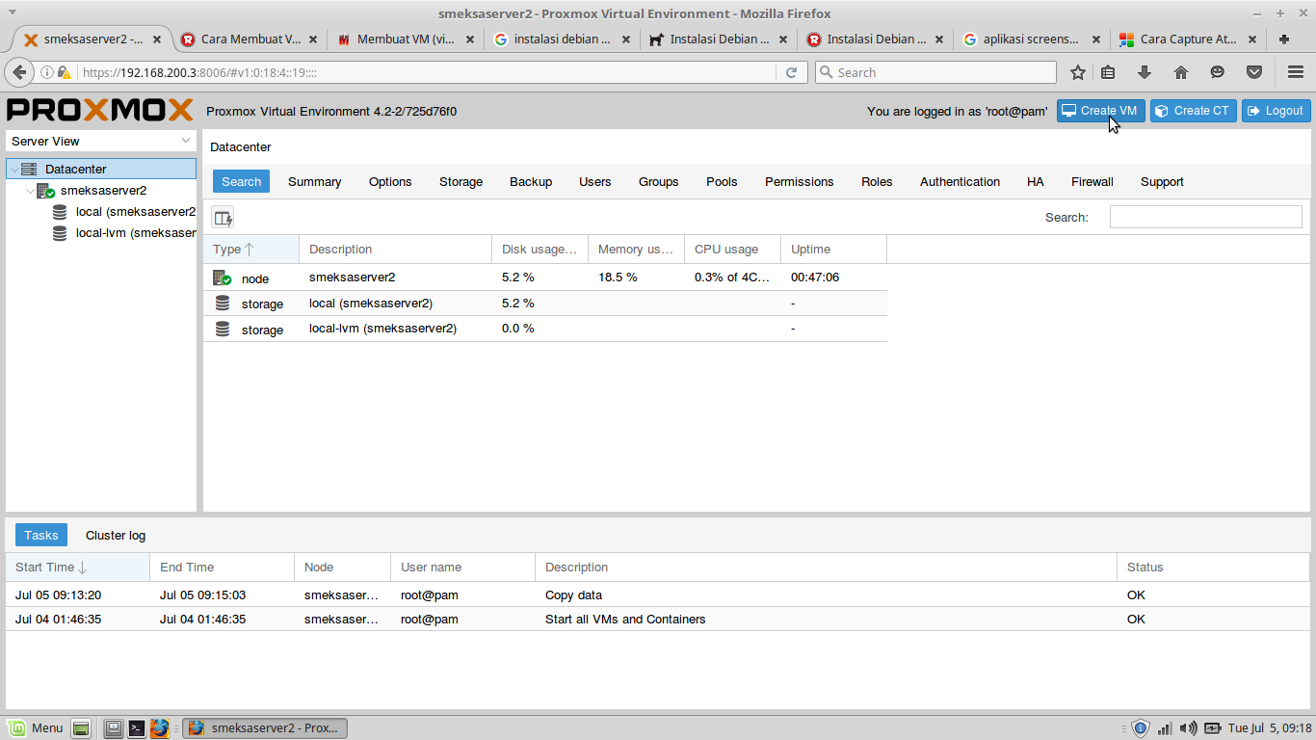The height and width of the screenshot is (740, 1316).
Task: Click the Firefox back arrow button
Action: coord(19,72)
